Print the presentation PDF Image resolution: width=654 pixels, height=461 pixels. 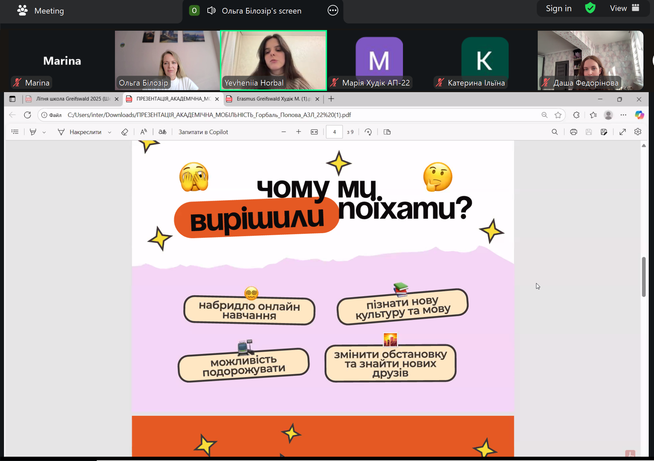(574, 132)
